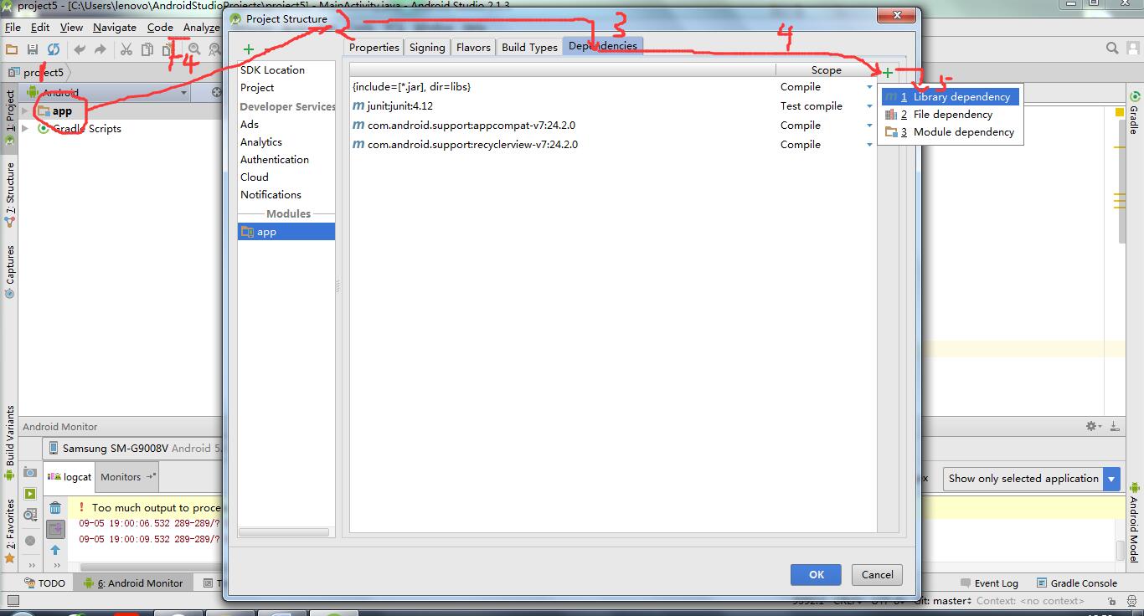Click the screen capture camera icon
Image resolution: width=1144 pixels, height=616 pixels.
30,472
